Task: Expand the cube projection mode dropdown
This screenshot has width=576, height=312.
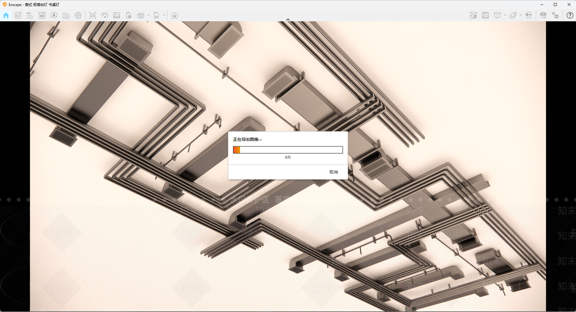Action: (x=505, y=15)
